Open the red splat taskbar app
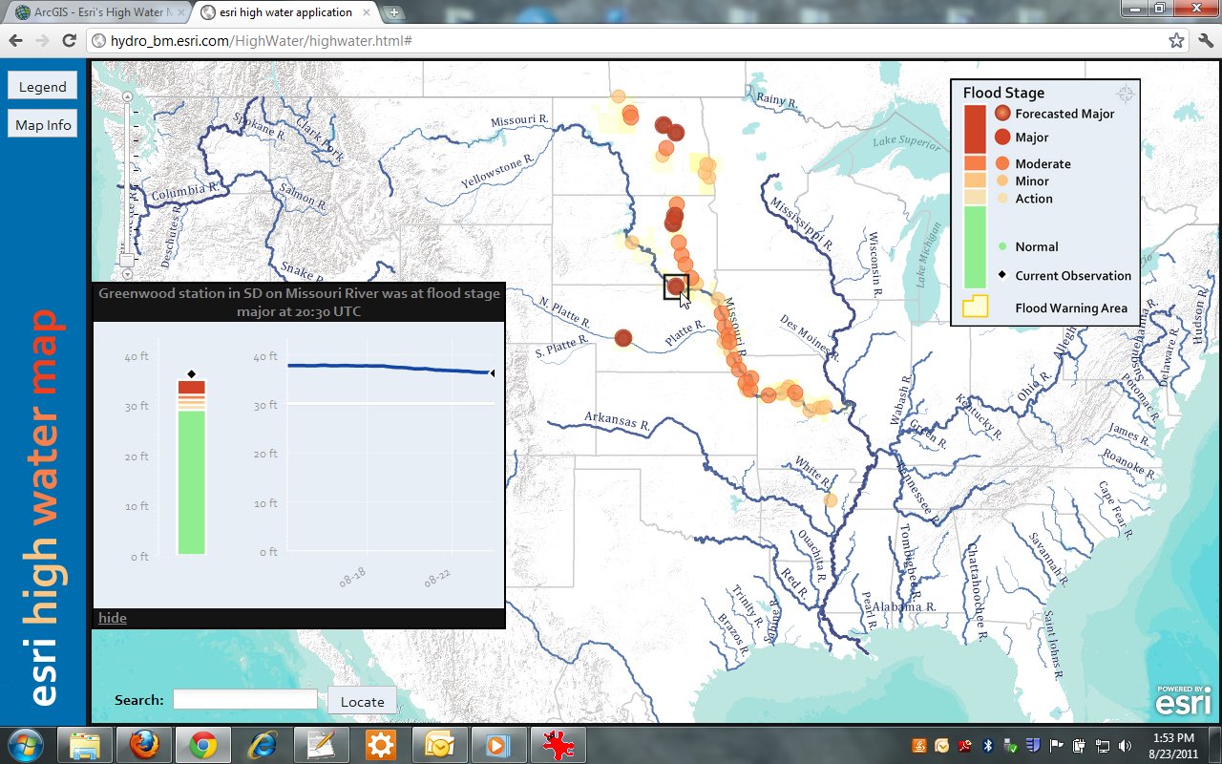This screenshot has width=1222, height=764. [558, 745]
